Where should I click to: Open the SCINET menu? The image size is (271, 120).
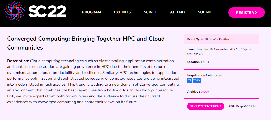[x=150, y=12]
